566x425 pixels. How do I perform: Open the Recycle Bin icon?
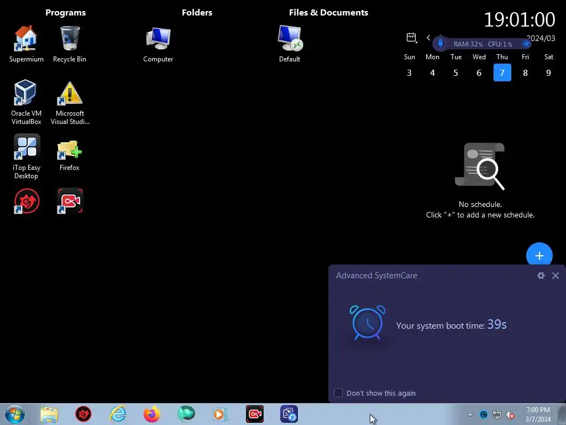(x=70, y=44)
